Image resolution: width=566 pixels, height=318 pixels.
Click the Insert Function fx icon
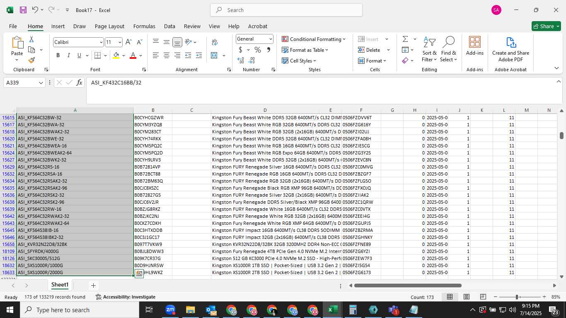(x=80, y=82)
